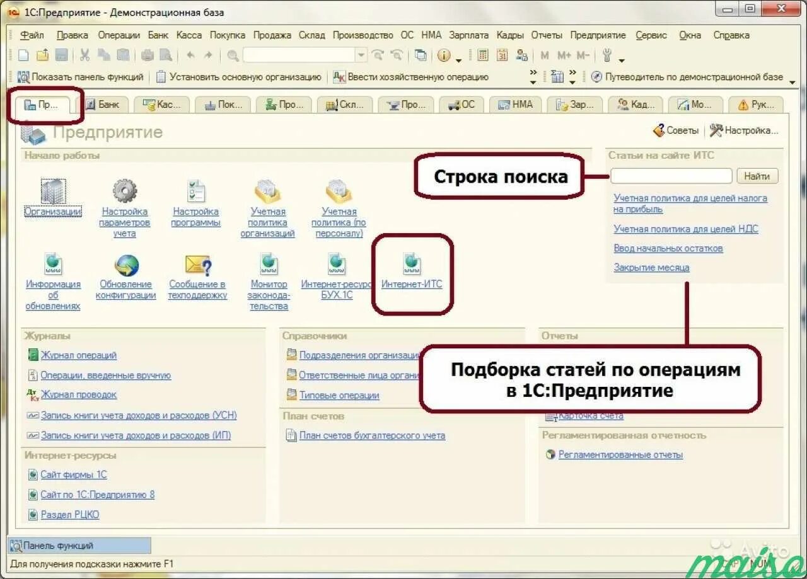Open the Calendar icon

(502, 55)
